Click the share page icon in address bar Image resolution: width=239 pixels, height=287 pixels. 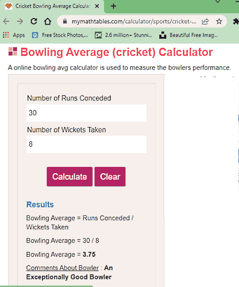205,22
